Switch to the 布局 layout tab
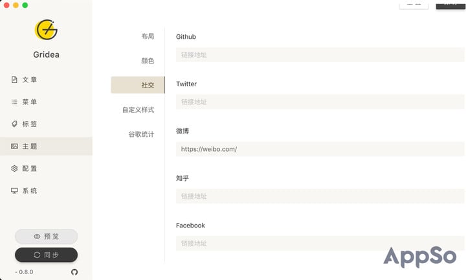 pos(148,36)
